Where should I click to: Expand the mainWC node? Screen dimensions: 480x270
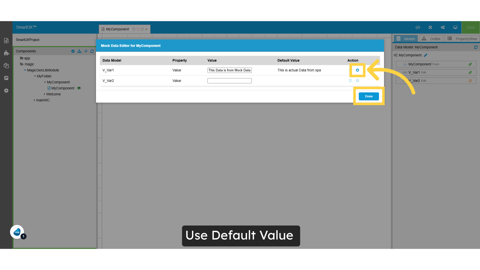point(34,100)
